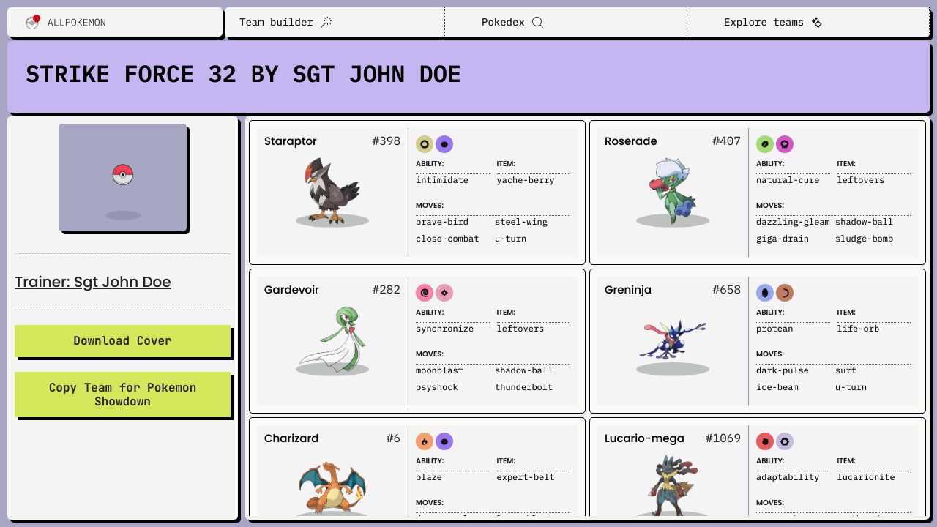Click Gardevoir's psychic type icon

coord(425,293)
